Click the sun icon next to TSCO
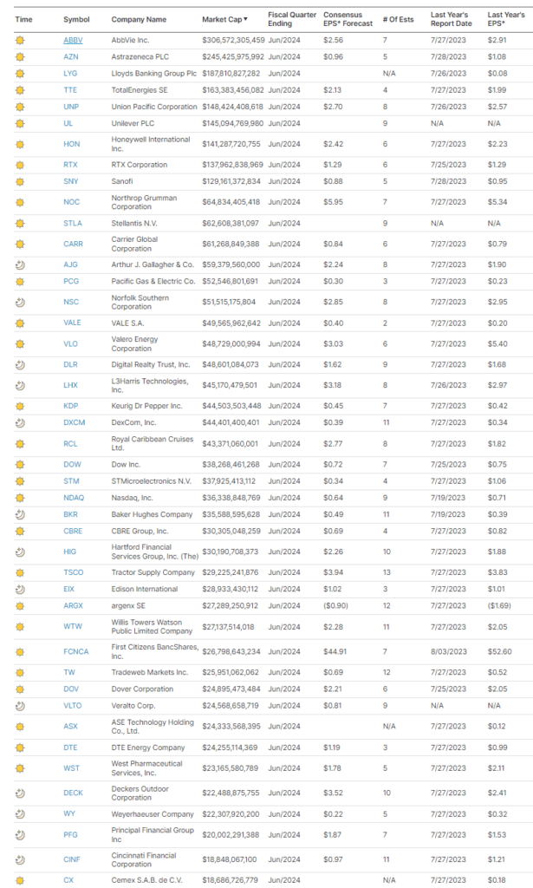Screen dimensions: 533x888 [x=20, y=573]
